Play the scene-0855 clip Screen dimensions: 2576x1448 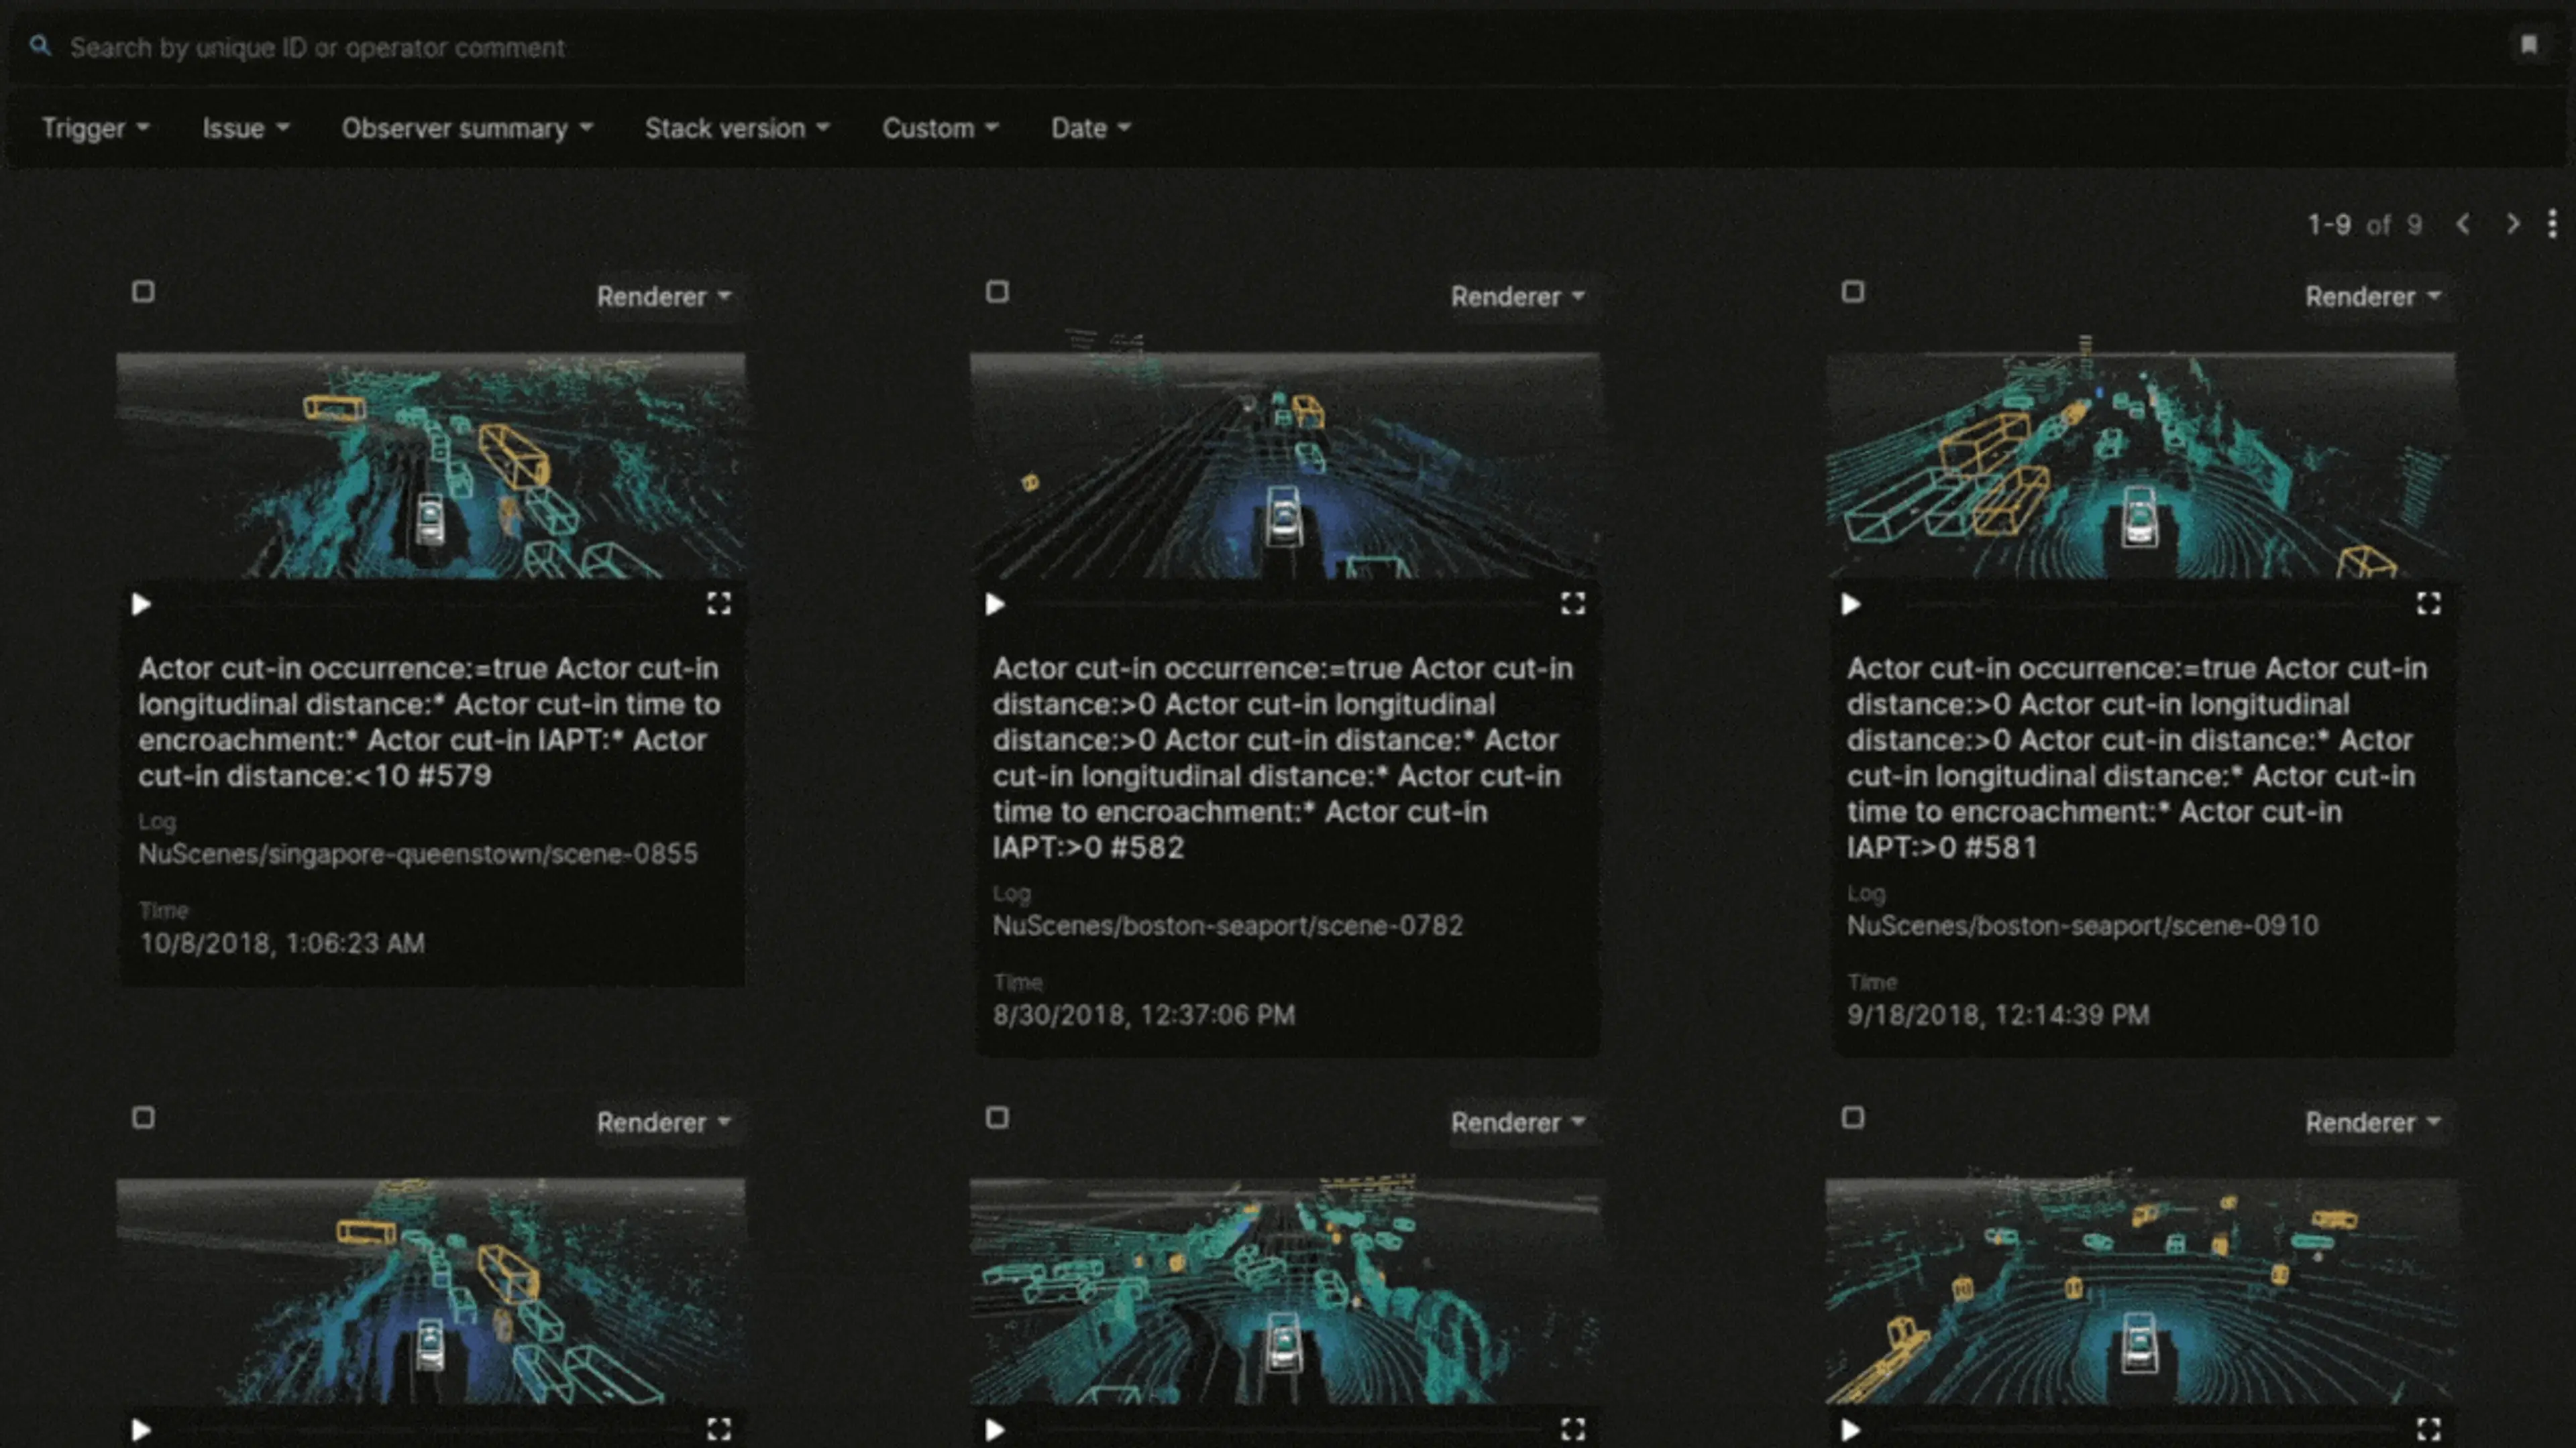[x=141, y=603]
